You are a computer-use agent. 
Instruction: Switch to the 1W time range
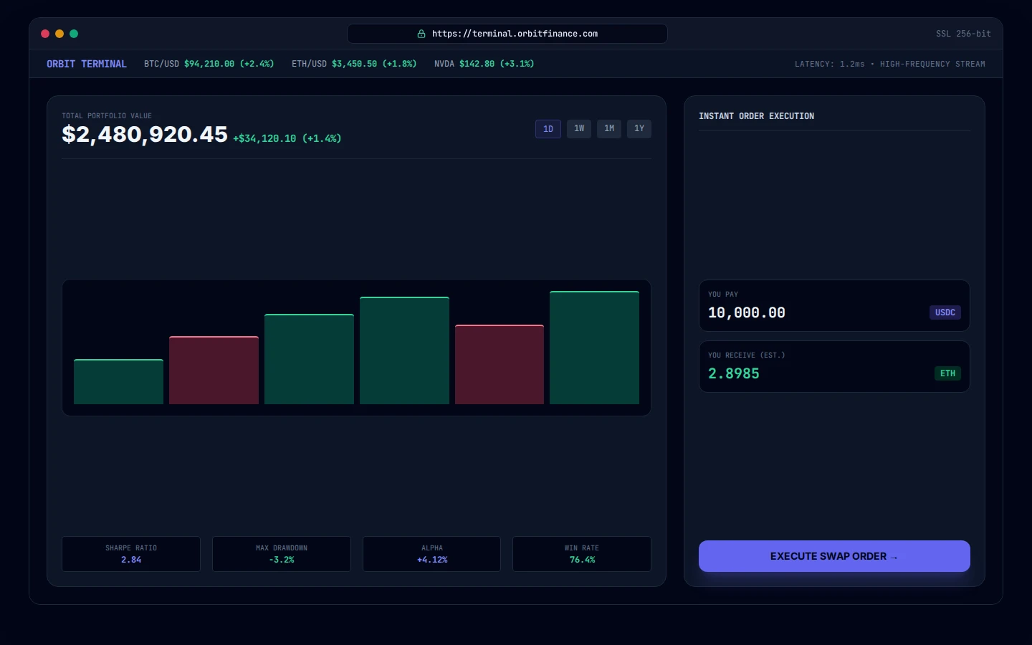[x=579, y=129]
